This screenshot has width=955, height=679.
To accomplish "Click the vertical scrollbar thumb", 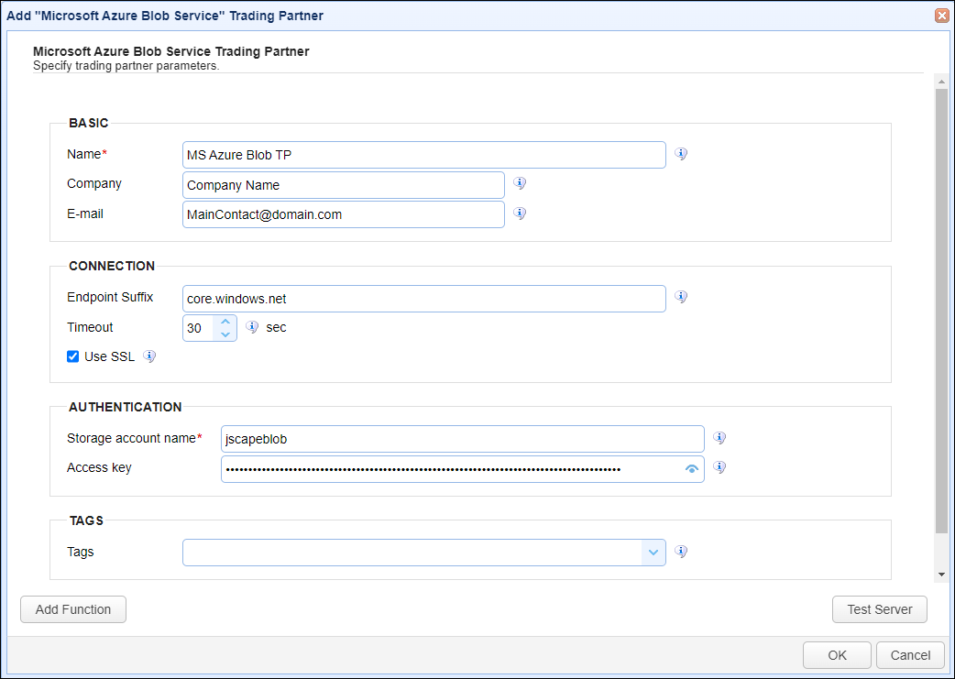I will [x=941, y=311].
